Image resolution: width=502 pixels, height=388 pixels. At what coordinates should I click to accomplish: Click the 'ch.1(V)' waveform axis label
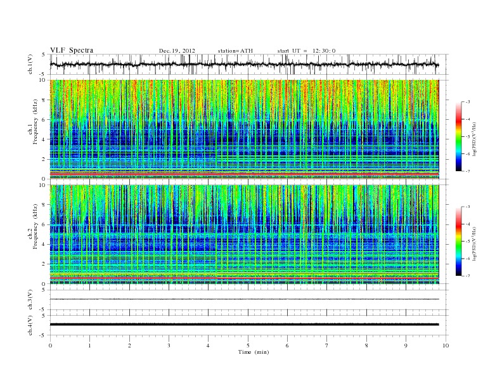click(30, 64)
